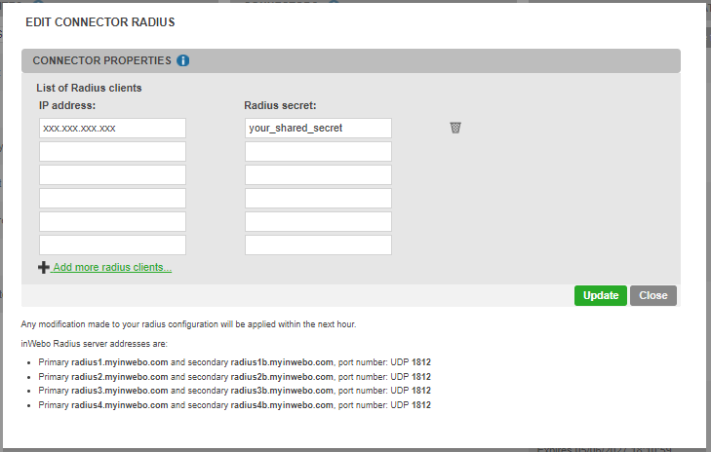Delete the first Radius client via trash icon

tap(455, 128)
